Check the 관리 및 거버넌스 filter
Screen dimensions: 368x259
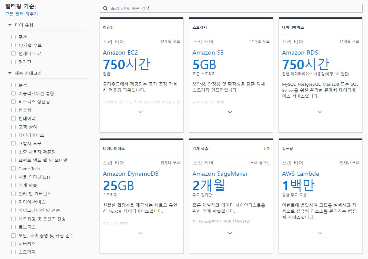[13, 194]
